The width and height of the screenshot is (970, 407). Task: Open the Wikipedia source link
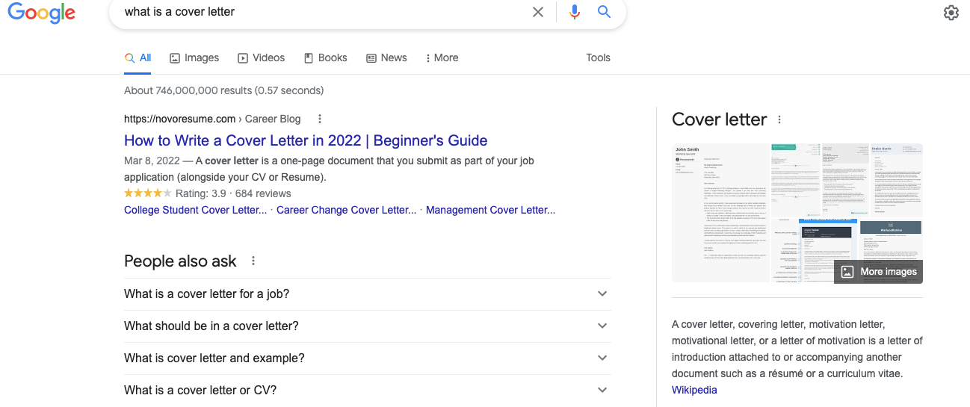(x=694, y=390)
